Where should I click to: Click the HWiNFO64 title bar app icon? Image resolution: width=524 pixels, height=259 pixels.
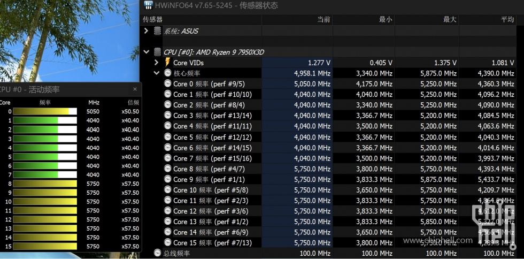coord(148,5)
